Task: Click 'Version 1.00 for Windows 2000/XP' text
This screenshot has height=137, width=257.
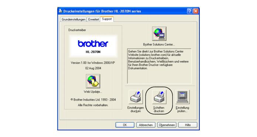Action: [x=93, y=63]
